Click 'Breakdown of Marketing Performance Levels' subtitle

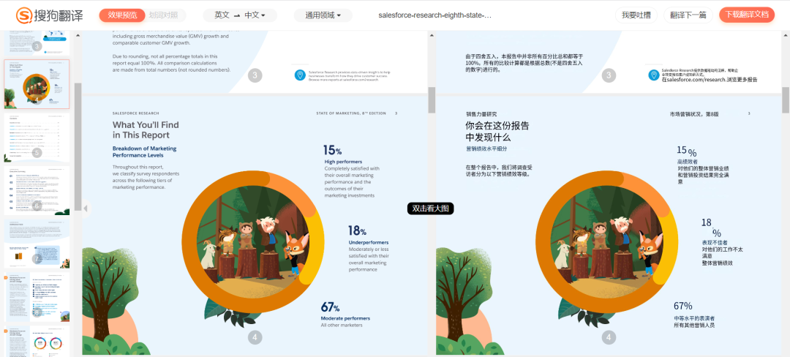[145, 152]
